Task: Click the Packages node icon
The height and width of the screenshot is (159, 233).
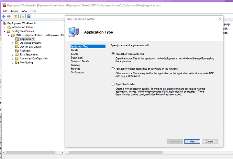Action: tap(17, 51)
